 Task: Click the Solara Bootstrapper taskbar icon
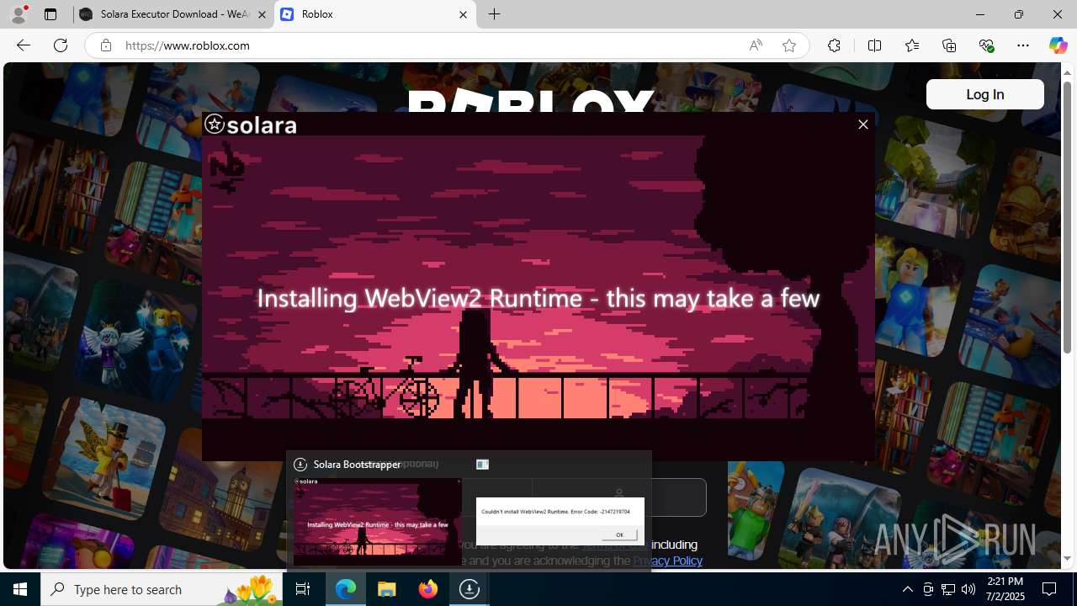click(x=470, y=589)
